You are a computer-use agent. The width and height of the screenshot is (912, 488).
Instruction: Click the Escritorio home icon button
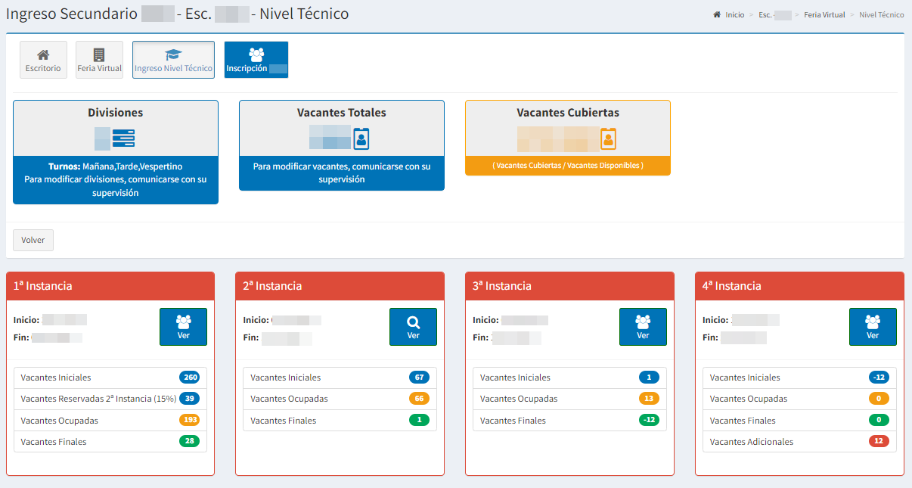tap(43, 60)
